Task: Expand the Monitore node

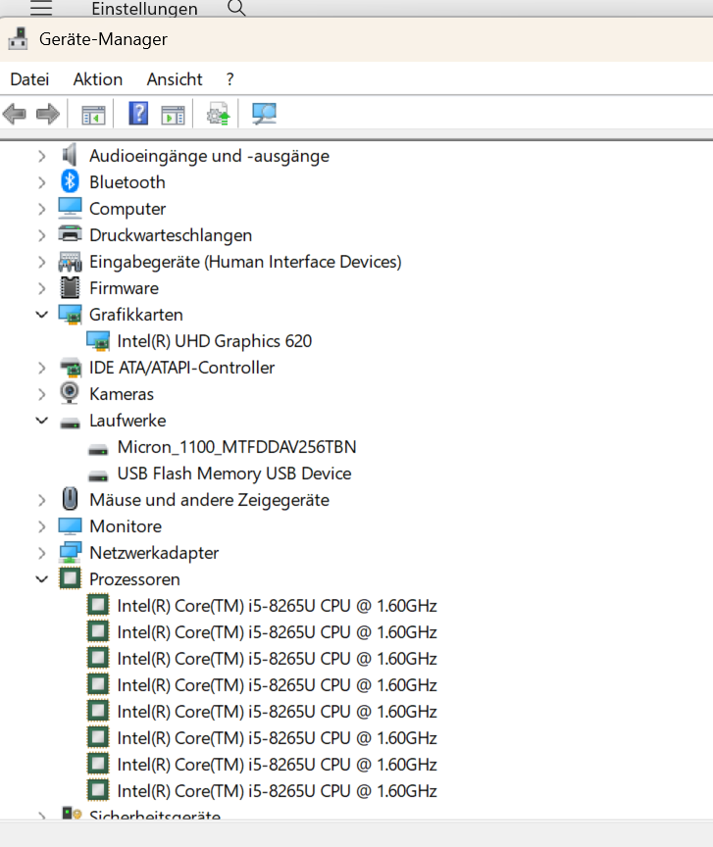Action: pyautogui.click(x=41, y=526)
